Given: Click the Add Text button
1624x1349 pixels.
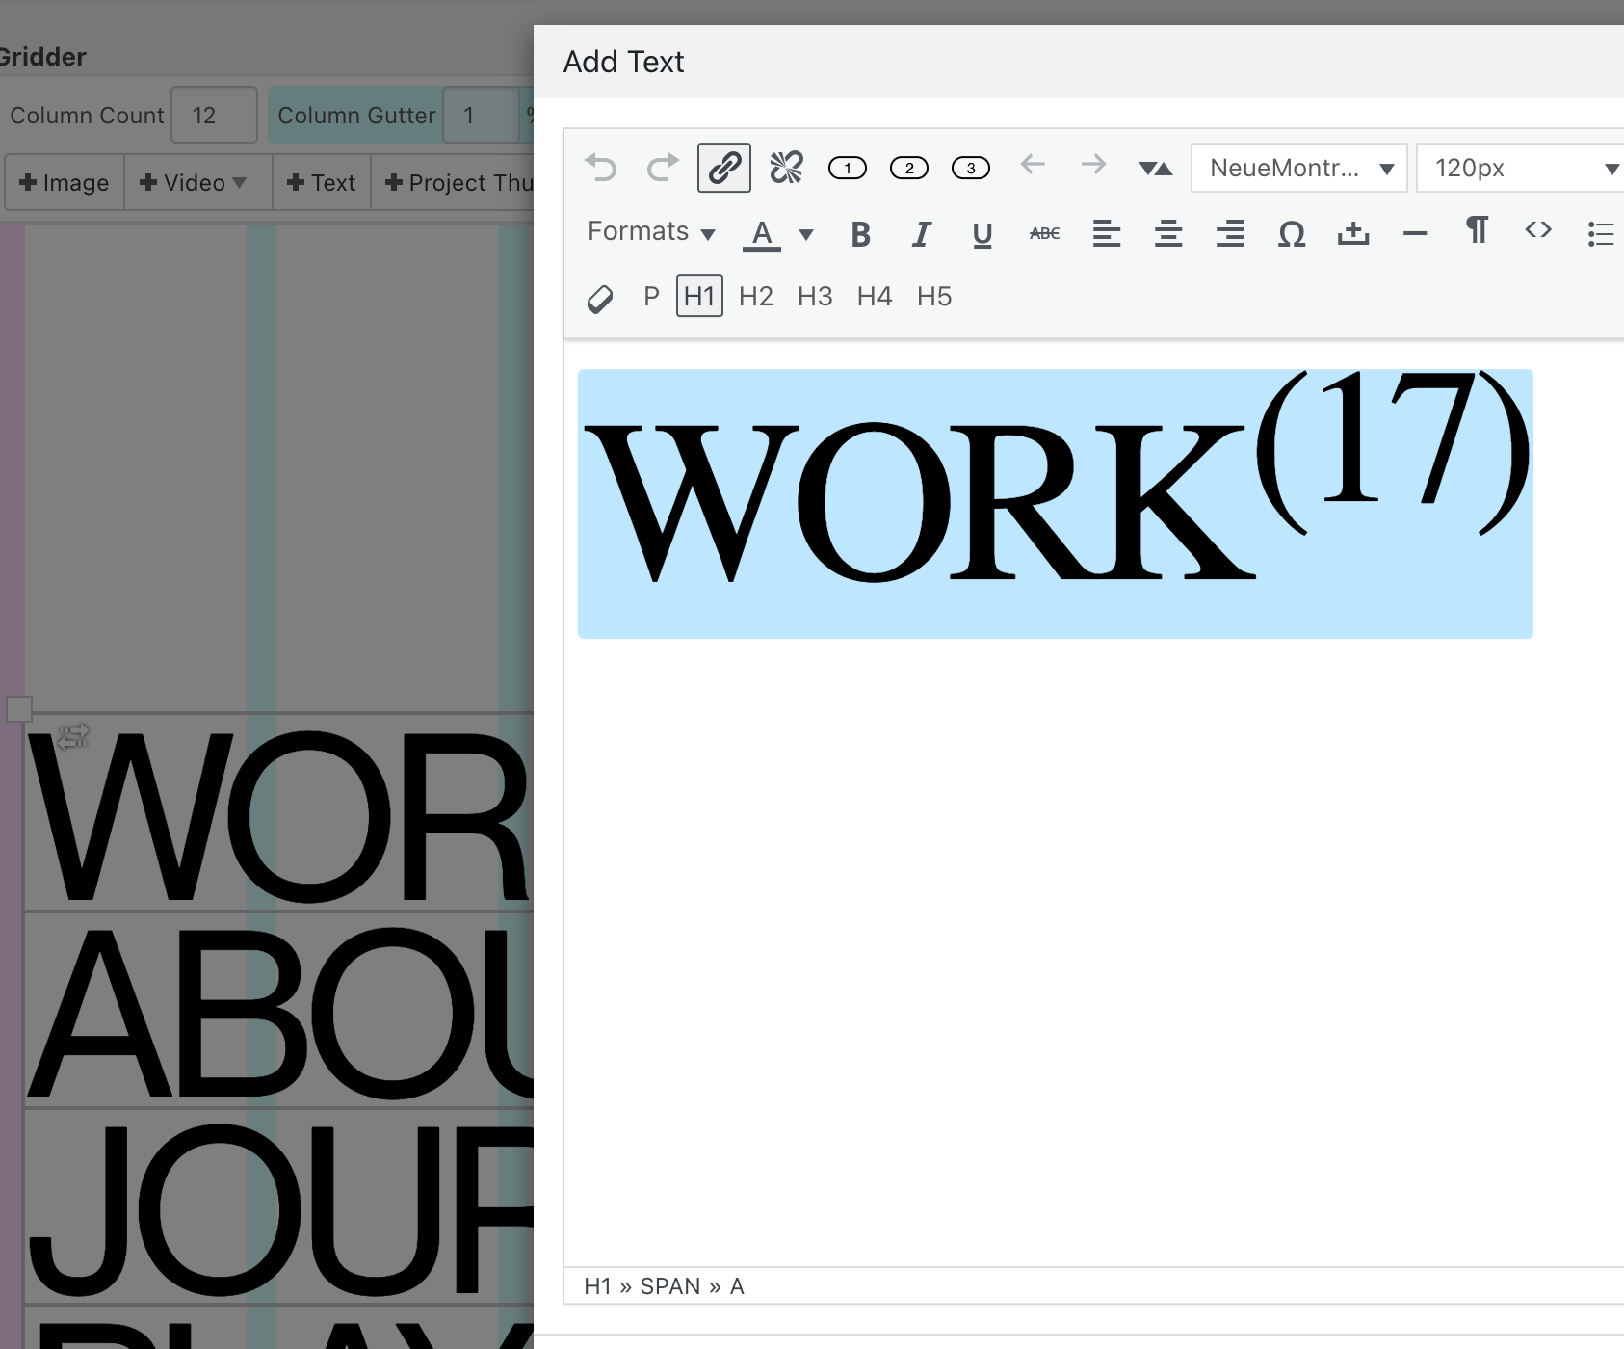Looking at the screenshot, I should [x=322, y=183].
